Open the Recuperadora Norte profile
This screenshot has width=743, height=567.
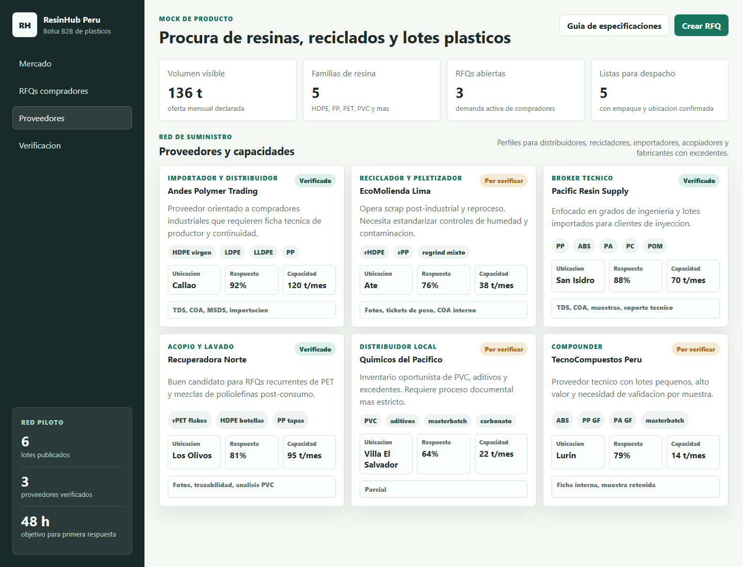207,359
